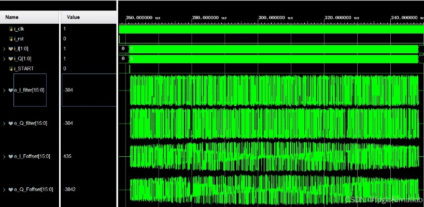Screen dimensions: 424x207
Task: Click the o_Q_Foffset[15:0] bus icon
Action: [x=10, y=189]
